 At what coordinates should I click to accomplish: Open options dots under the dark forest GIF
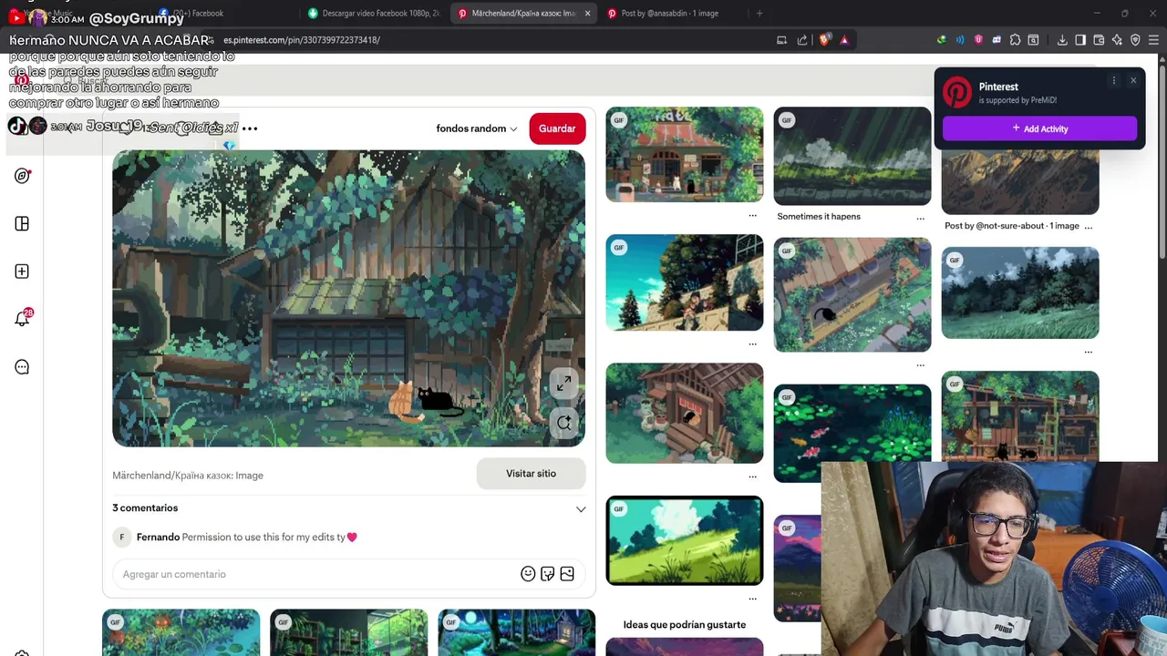(x=1089, y=352)
